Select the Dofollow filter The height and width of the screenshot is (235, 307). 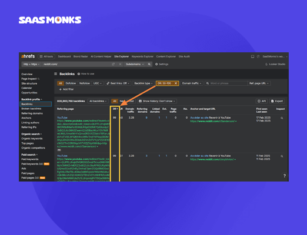71,83
